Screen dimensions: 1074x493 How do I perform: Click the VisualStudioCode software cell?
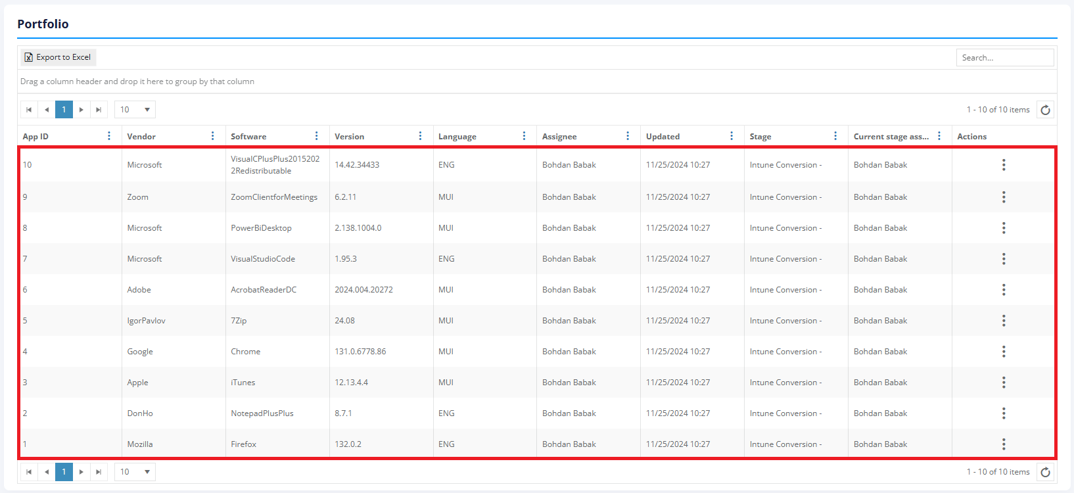click(x=277, y=259)
